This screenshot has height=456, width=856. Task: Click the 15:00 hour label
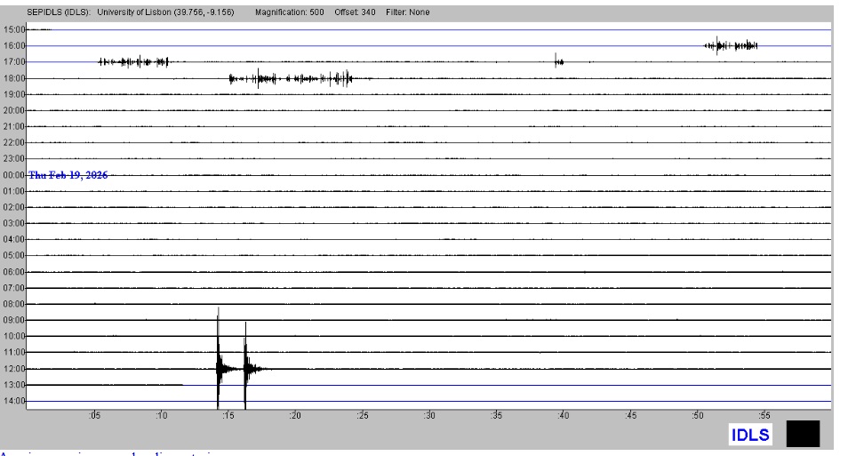pos(14,29)
